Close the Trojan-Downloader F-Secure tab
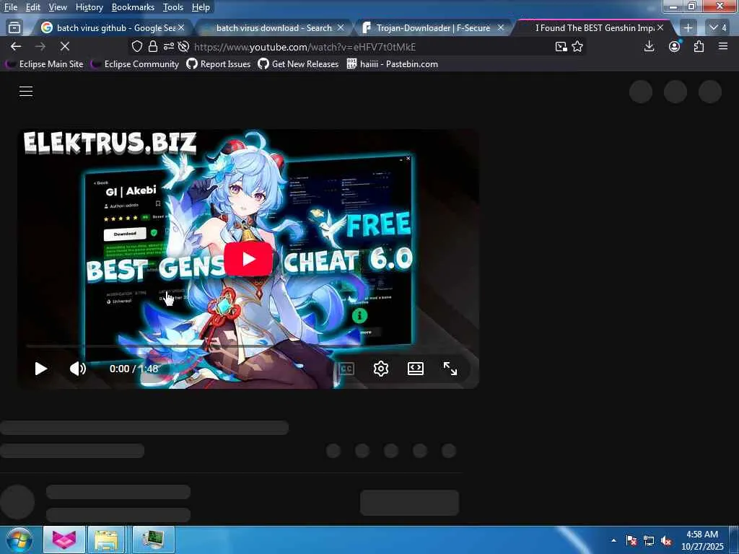 501,28
